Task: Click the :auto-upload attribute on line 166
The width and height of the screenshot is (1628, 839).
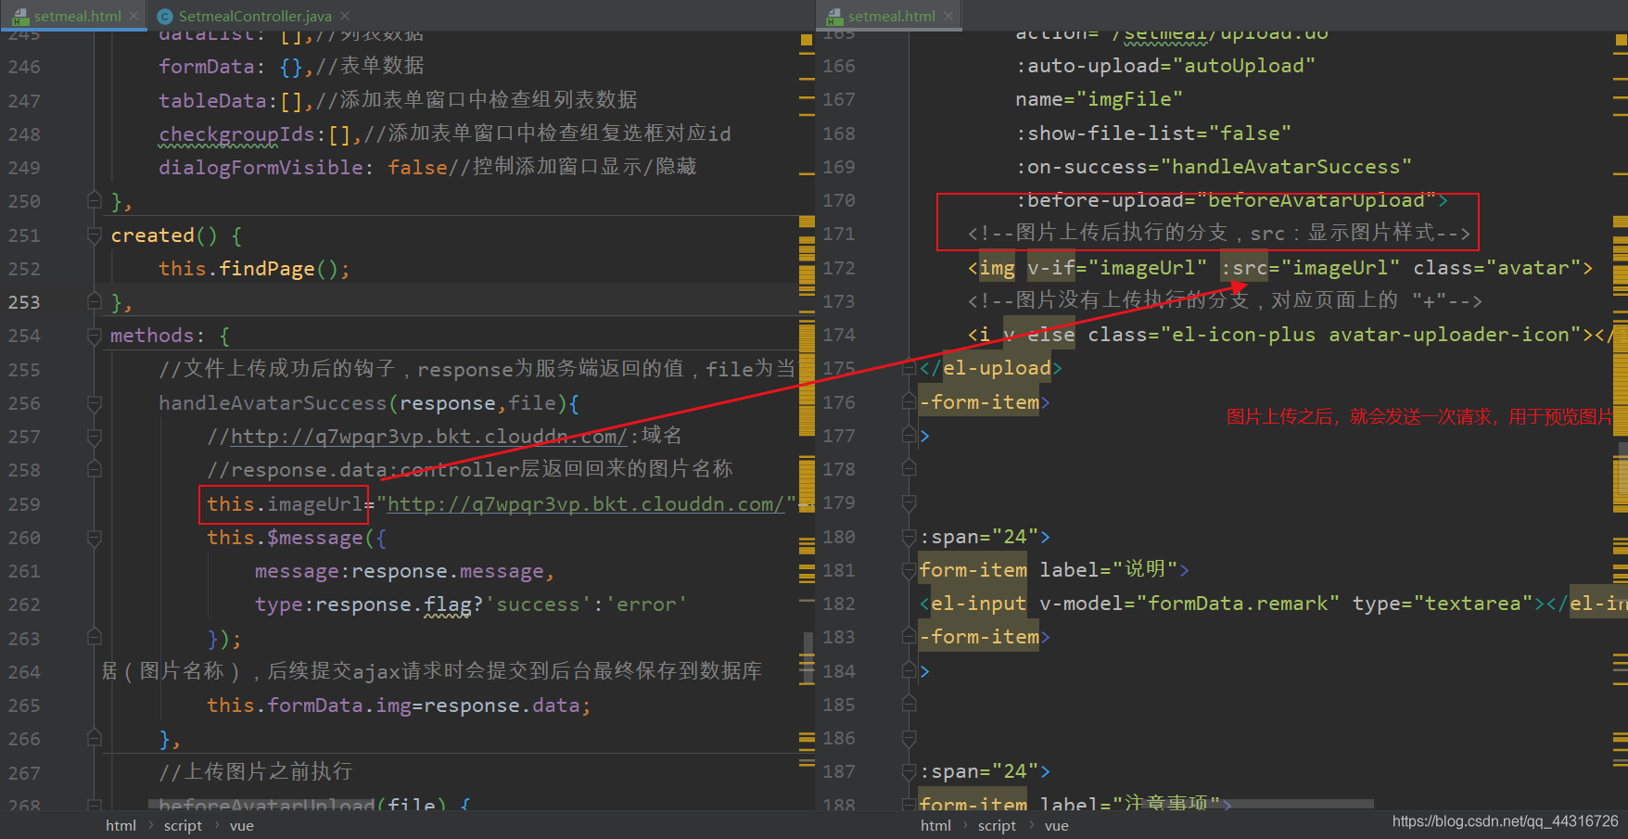Action: pos(1165,66)
